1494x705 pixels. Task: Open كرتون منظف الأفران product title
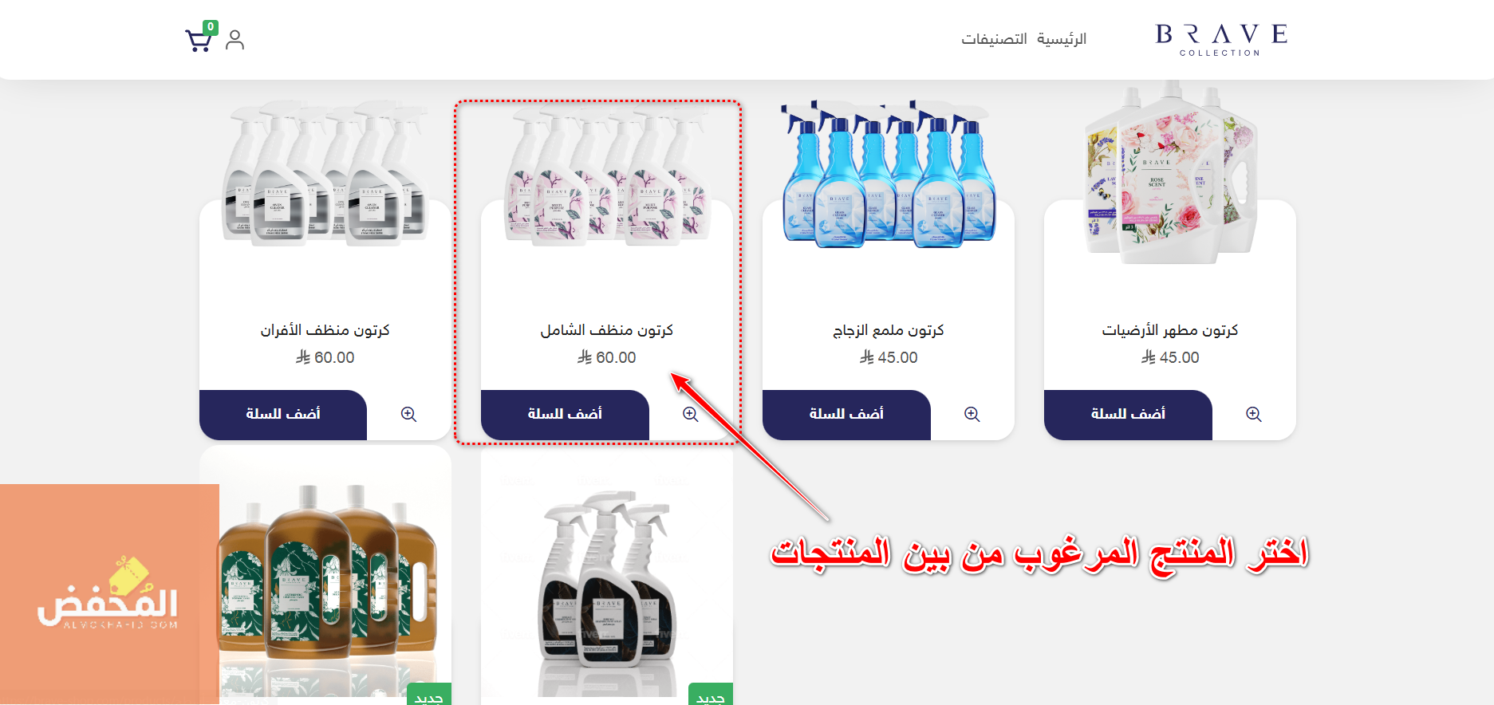(325, 330)
